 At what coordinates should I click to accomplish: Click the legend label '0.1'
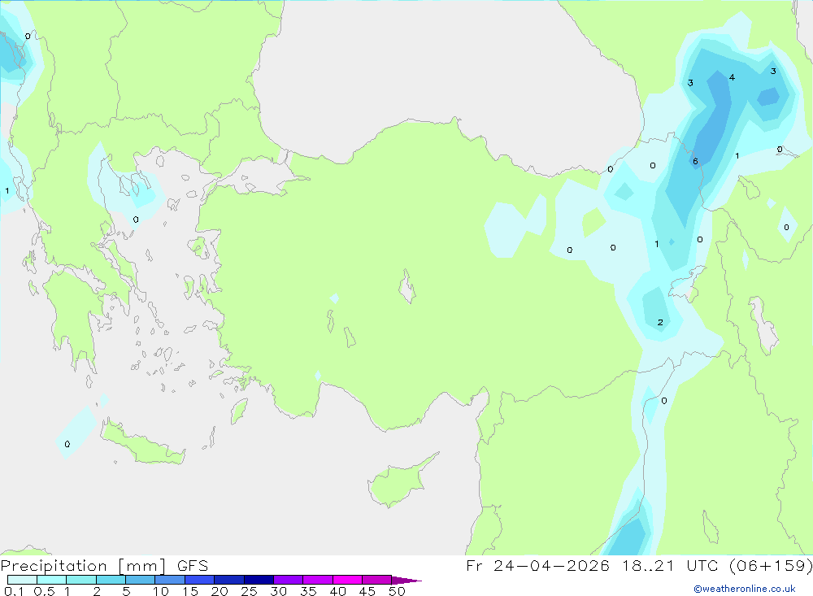tap(14, 591)
